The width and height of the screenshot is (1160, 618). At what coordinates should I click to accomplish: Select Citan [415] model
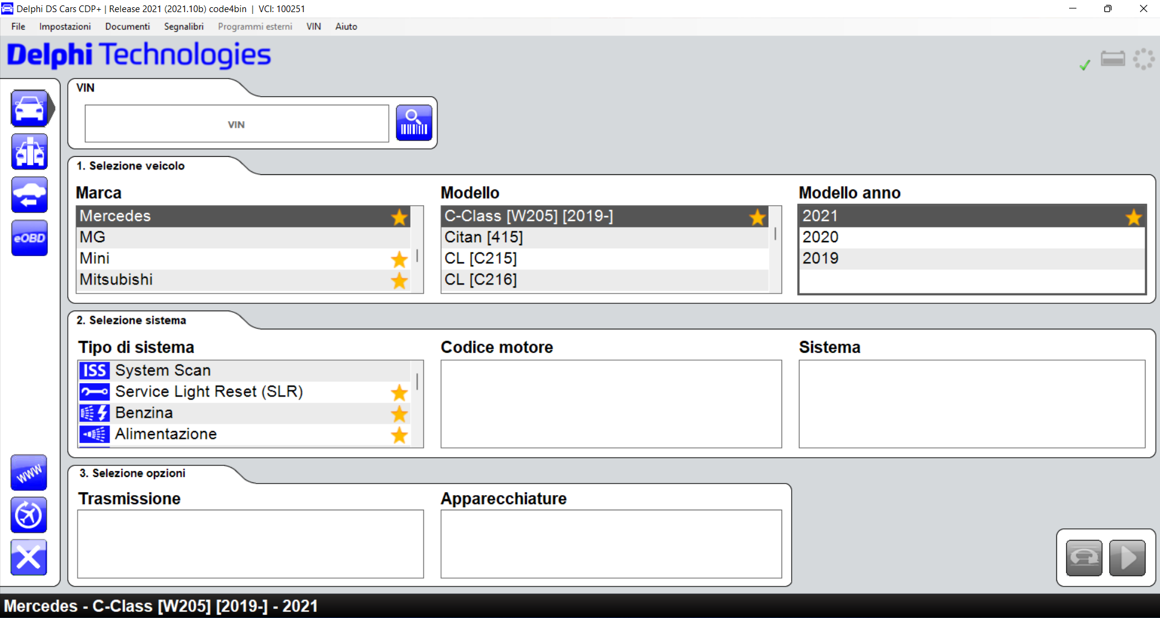point(605,237)
